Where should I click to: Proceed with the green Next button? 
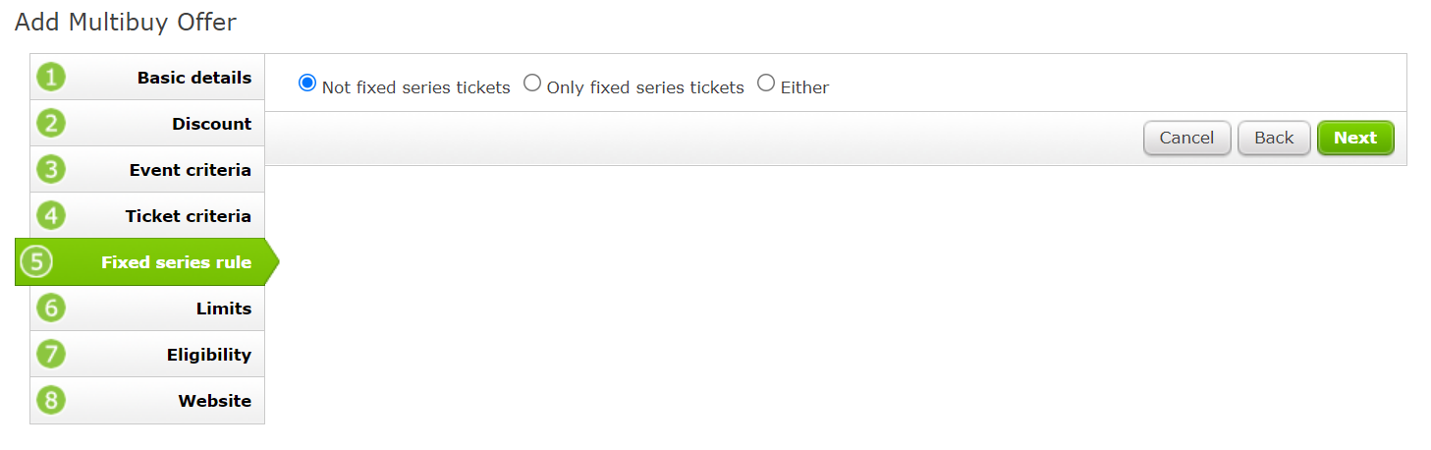pos(1355,138)
